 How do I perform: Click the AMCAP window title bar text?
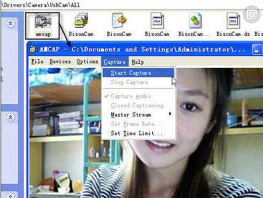(x=142, y=50)
